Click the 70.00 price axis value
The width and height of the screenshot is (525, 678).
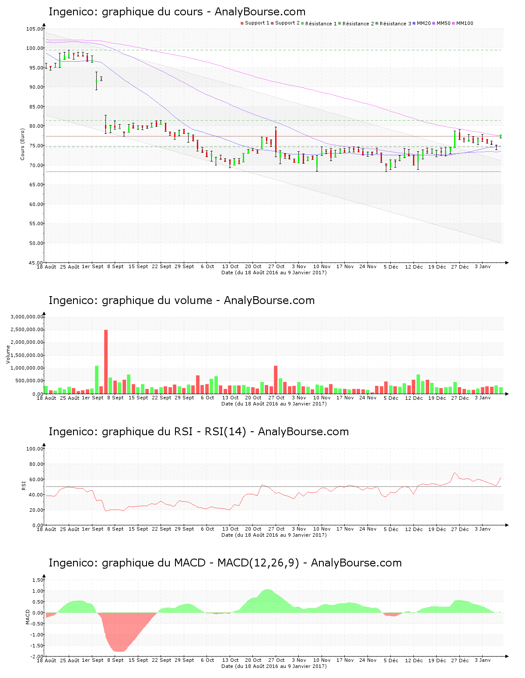coord(36,165)
